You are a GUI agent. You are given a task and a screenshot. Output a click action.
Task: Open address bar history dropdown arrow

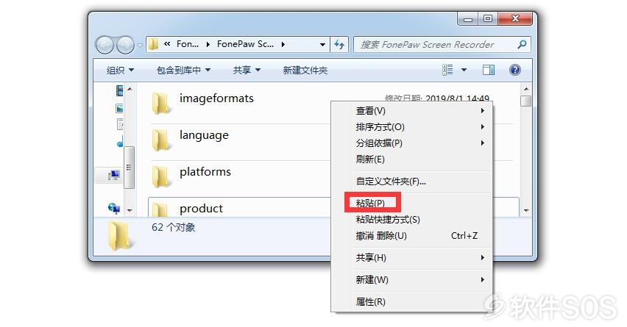tap(322, 45)
